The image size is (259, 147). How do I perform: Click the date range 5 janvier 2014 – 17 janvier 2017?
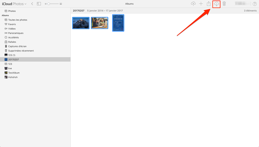[x=105, y=11]
